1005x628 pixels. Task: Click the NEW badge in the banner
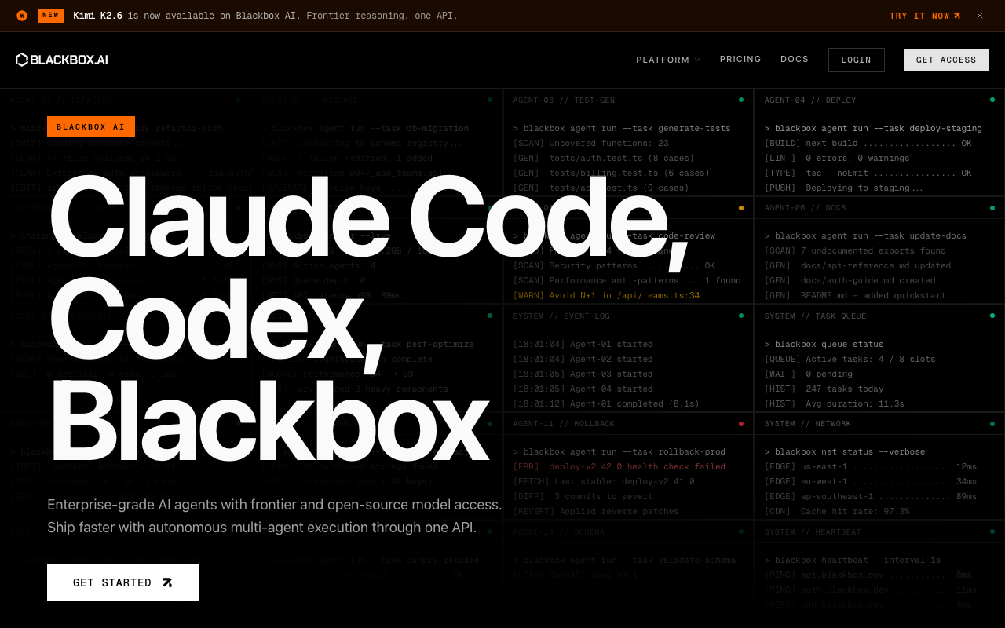[51, 16]
